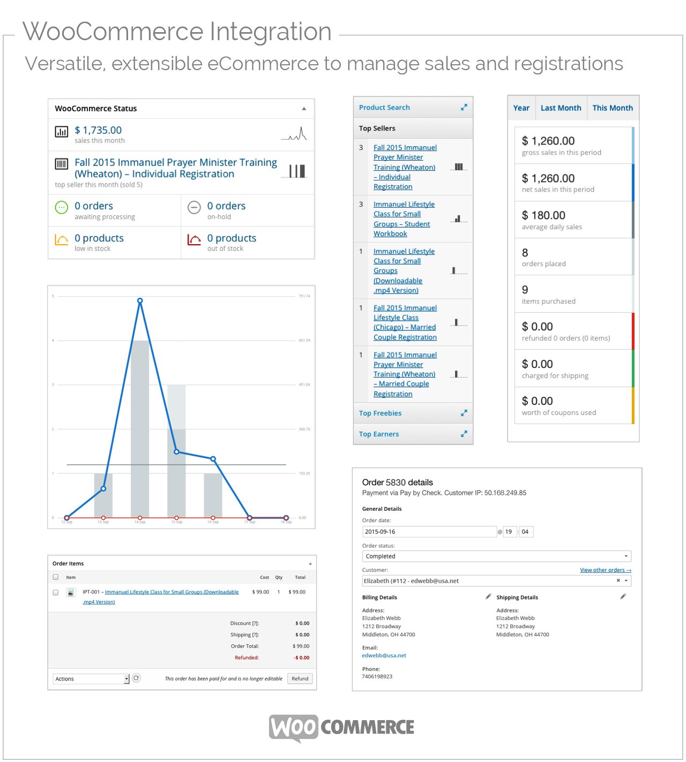Click the chart peak data point on 14 Sep
Image resolution: width=686 pixels, height=762 pixels.
(140, 301)
